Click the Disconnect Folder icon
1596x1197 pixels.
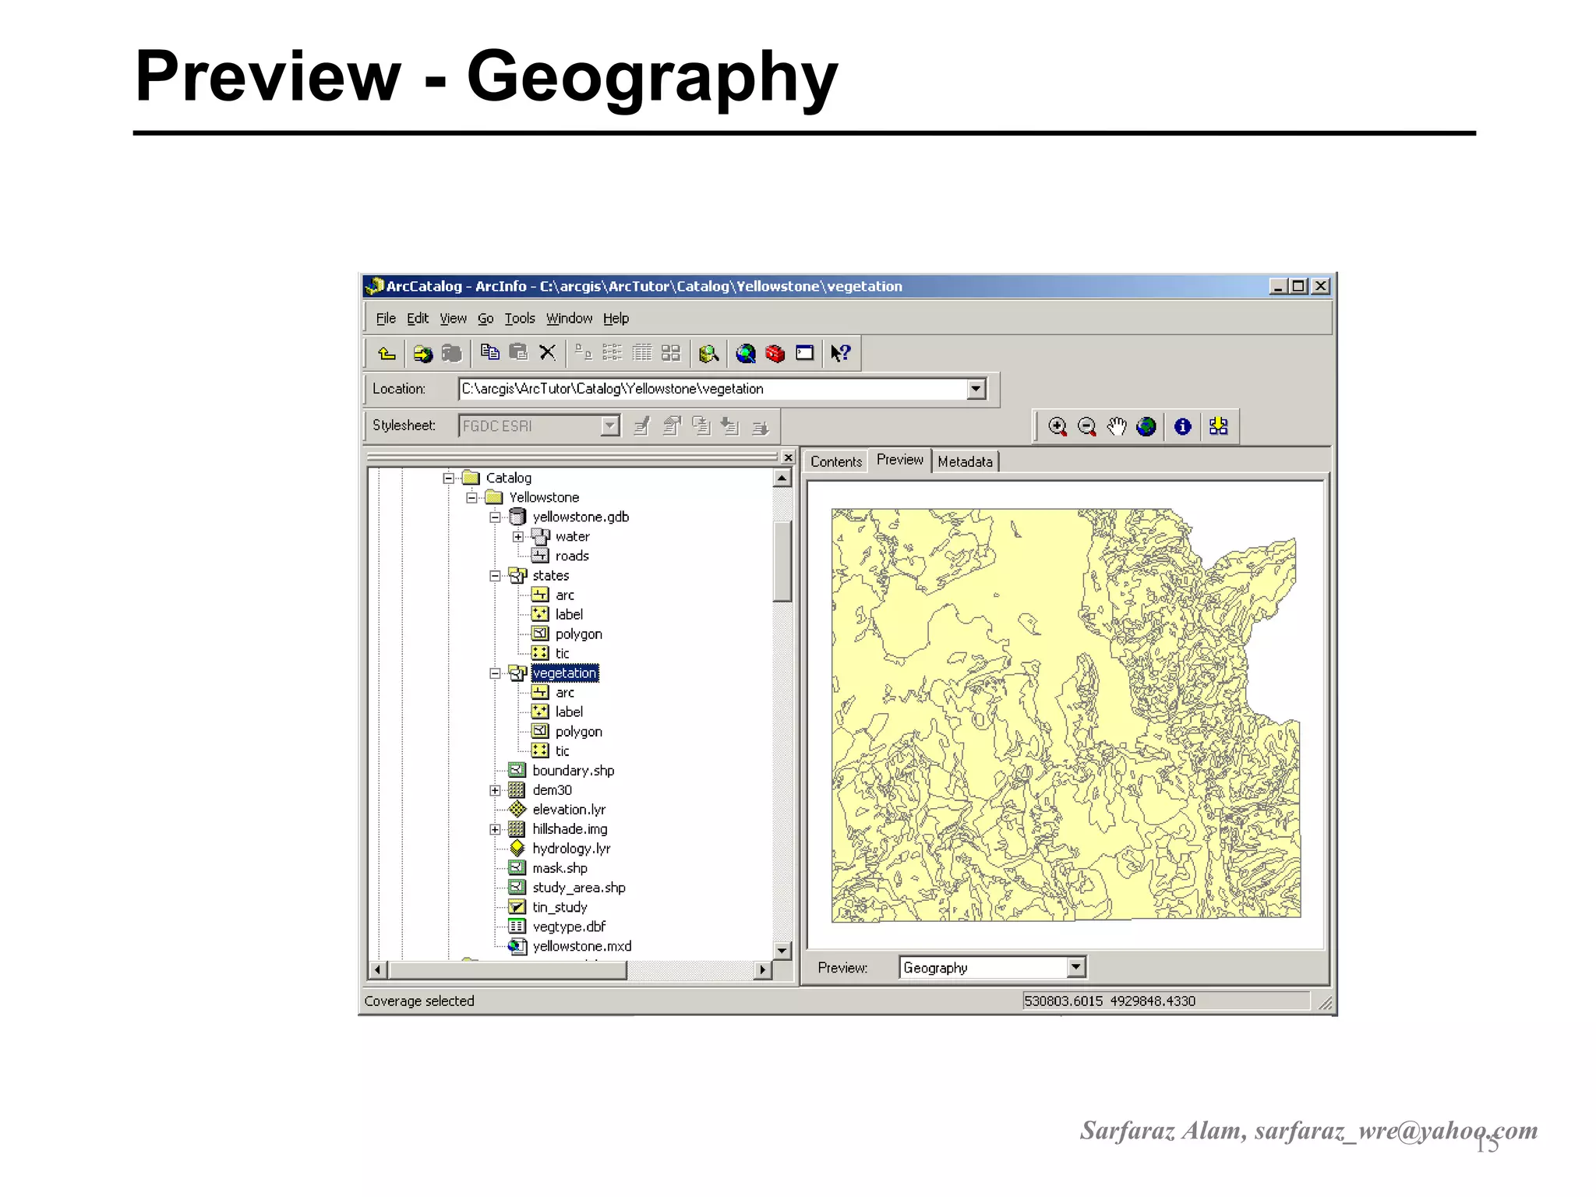[x=452, y=354]
